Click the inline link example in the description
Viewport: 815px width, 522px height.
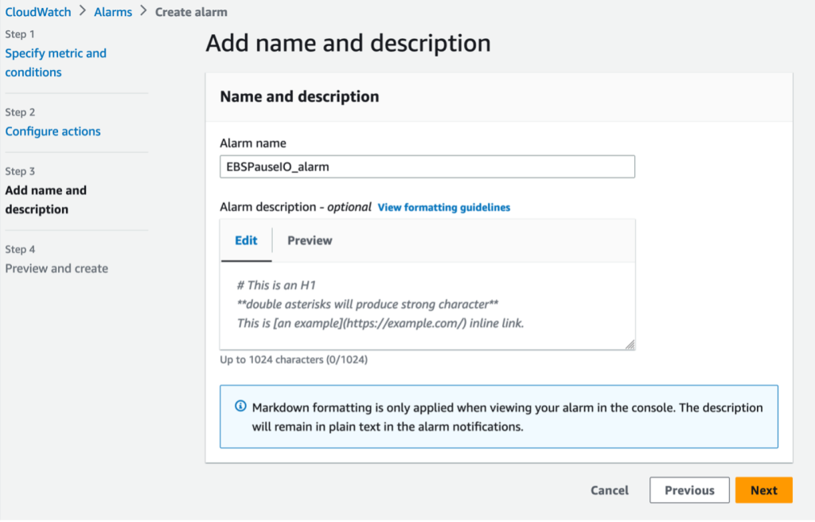(x=342, y=323)
